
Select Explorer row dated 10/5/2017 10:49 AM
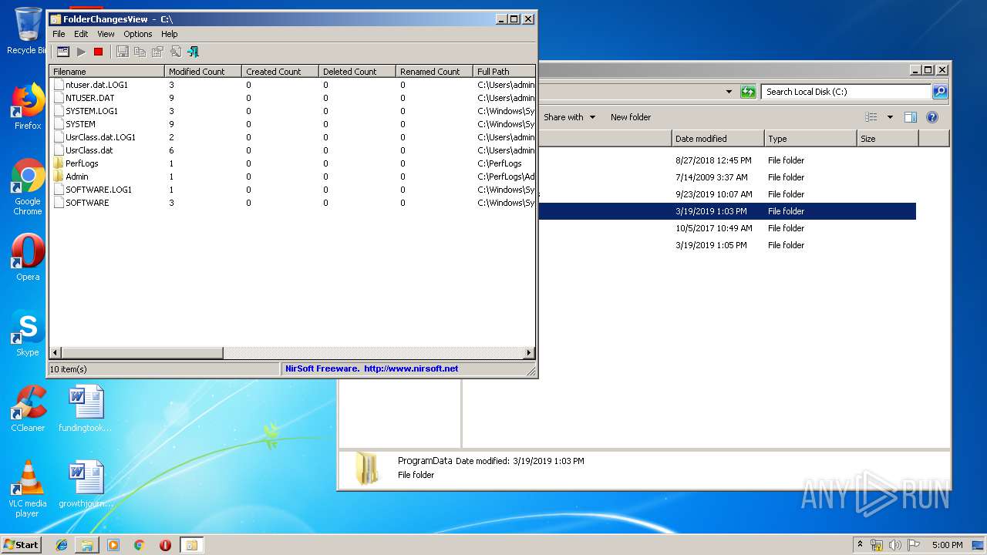(x=727, y=228)
